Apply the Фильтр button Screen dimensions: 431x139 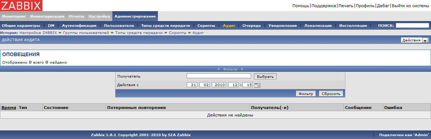point(306,94)
